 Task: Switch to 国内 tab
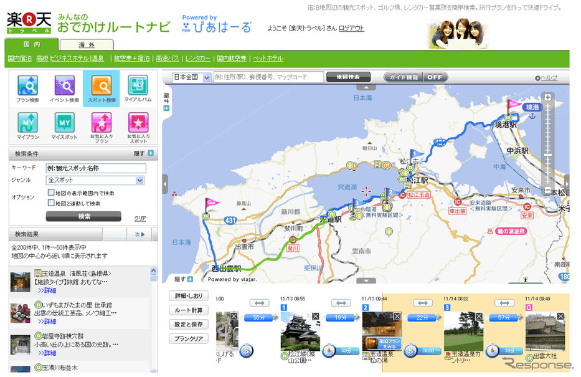pos(32,44)
